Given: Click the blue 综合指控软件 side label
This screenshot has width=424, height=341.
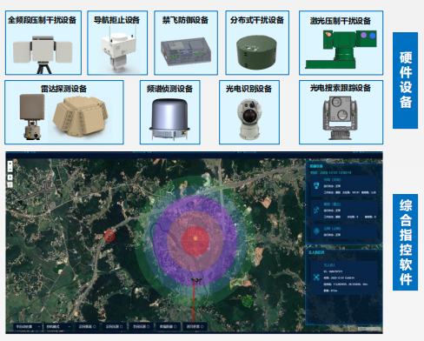Looking at the screenshot, I should (405, 242).
